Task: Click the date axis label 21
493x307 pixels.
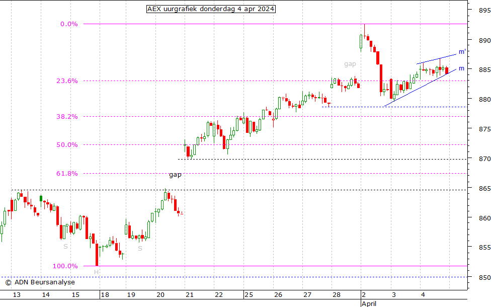Action: [190, 295]
